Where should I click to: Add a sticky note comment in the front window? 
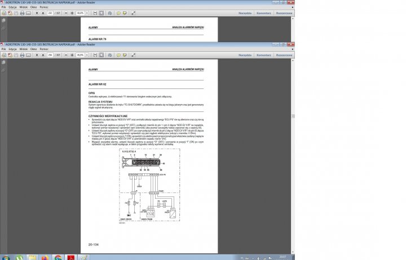[118, 55]
